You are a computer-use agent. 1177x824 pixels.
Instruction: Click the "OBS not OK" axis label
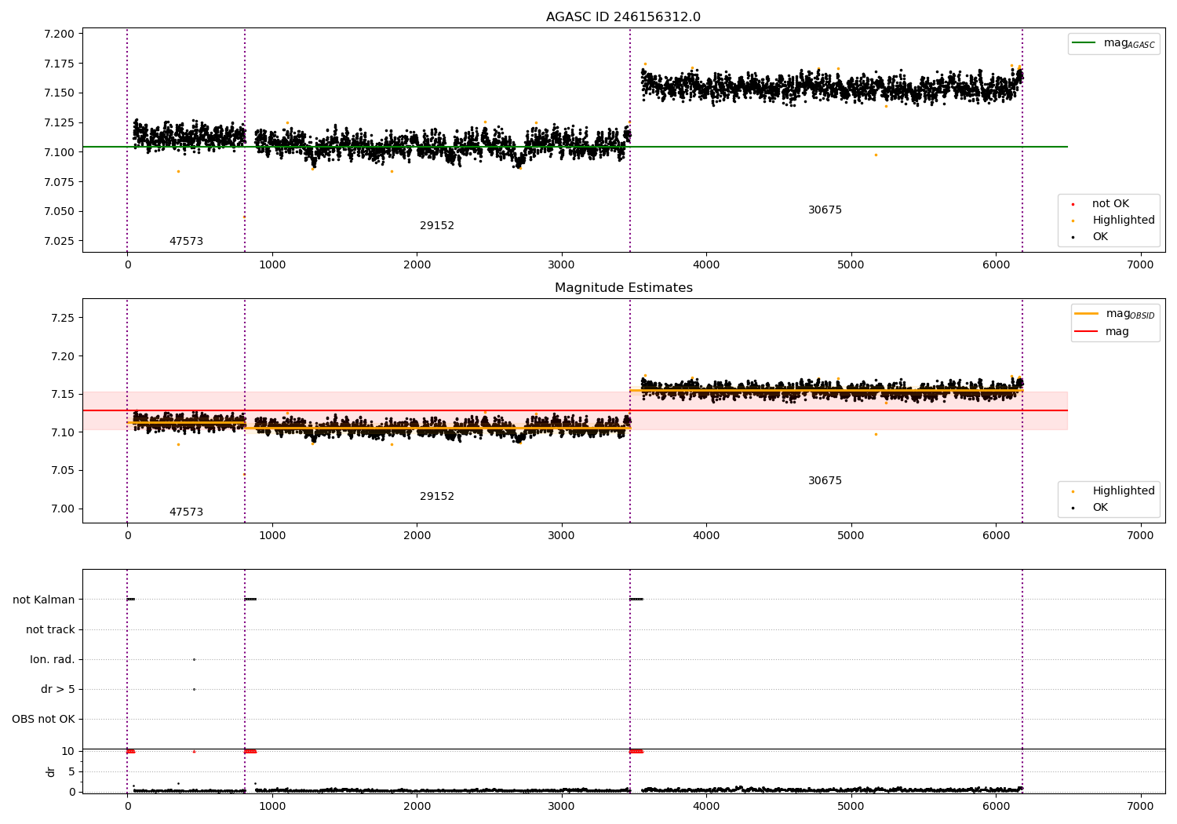[x=44, y=720]
